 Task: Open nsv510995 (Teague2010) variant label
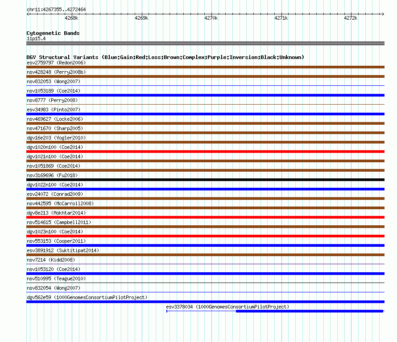tap(56, 279)
